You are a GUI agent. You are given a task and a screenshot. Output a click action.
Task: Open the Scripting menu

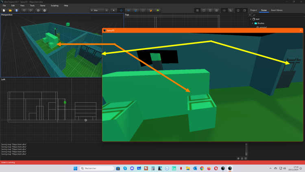pos(54,6)
